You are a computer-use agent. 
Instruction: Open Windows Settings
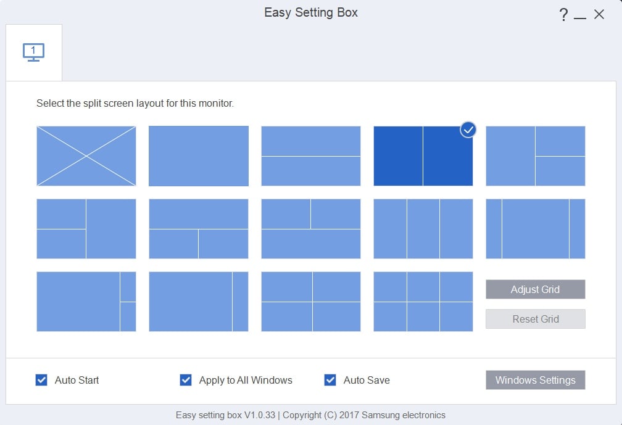tap(535, 380)
